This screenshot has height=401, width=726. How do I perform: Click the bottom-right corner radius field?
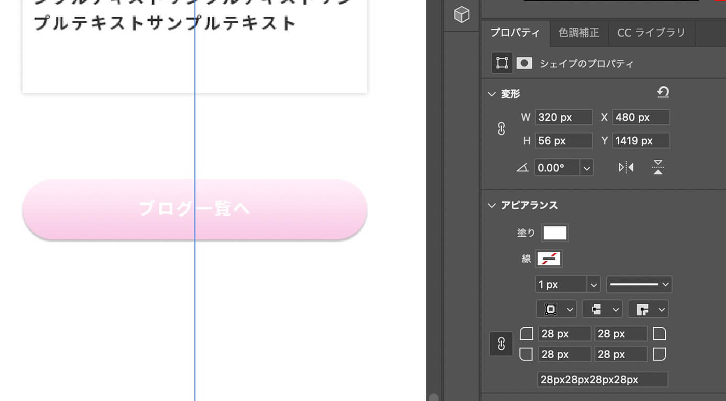pyautogui.click(x=621, y=354)
